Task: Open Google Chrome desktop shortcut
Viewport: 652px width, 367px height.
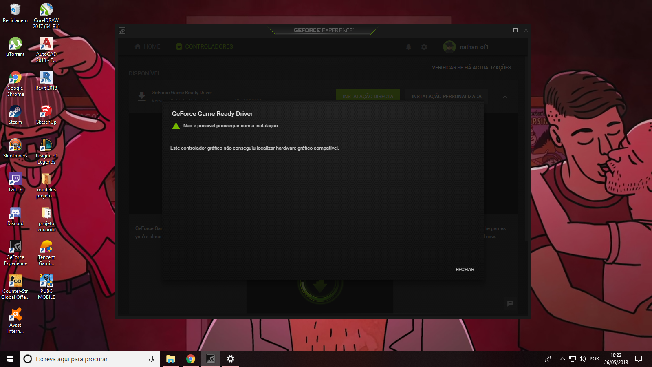Action: pos(15,83)
